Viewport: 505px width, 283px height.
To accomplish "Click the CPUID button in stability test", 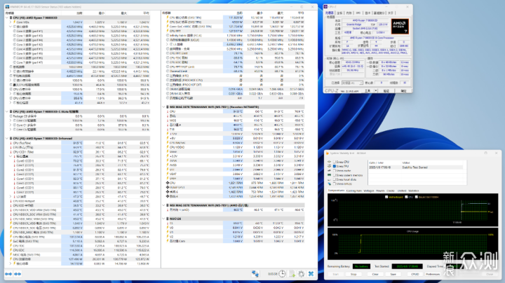I will [x=415, y=275].
